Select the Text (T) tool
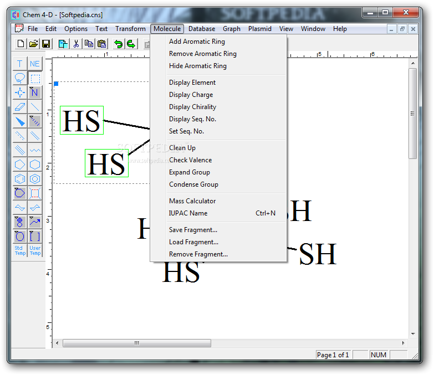The image size is (434, 375). tap(20, 64)
